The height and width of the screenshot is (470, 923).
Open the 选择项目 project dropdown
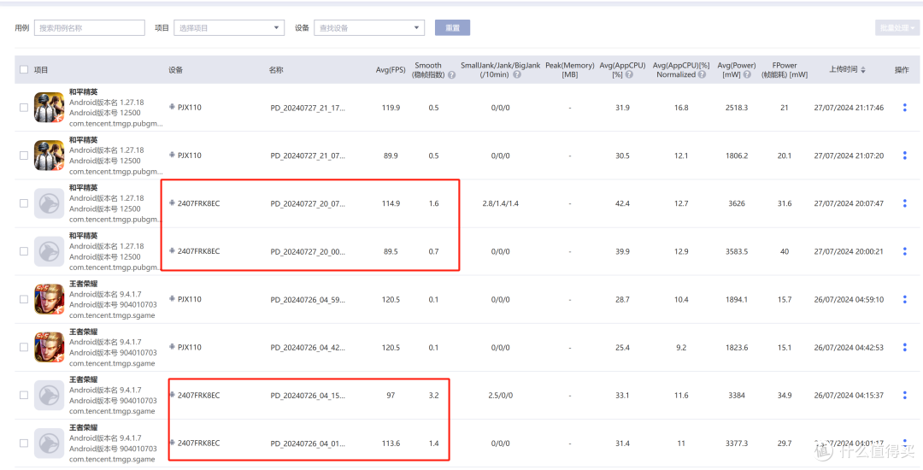point(229,27)
